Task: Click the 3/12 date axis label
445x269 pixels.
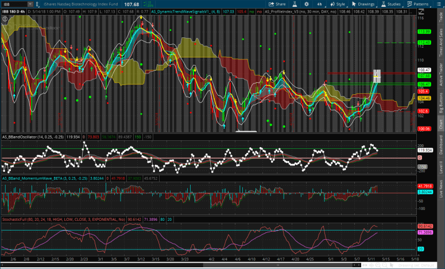Action: click(x=141, y=259)
